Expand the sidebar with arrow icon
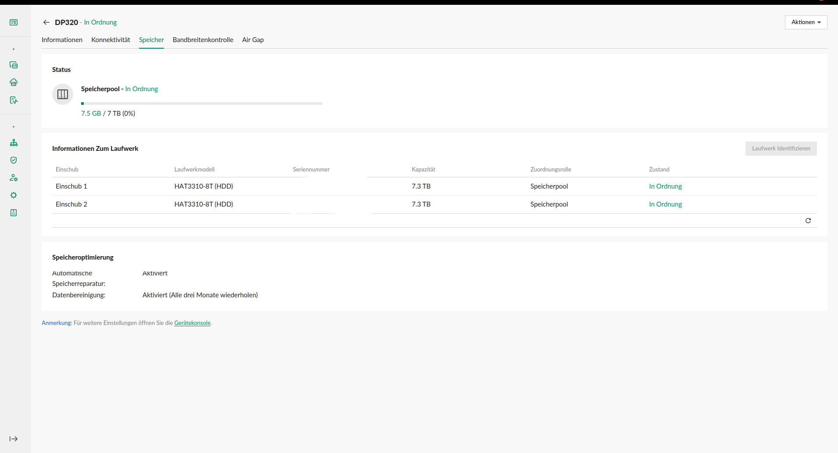Viewport: 838px width, 453px height. [14, 439]
